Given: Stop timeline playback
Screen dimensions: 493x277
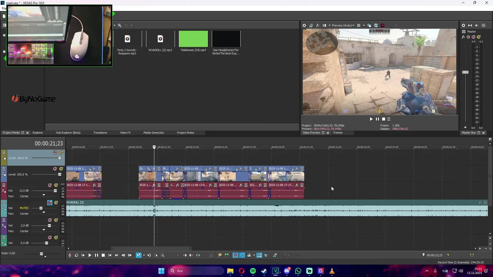Looking at the screenshot, I should click(103, 255).
